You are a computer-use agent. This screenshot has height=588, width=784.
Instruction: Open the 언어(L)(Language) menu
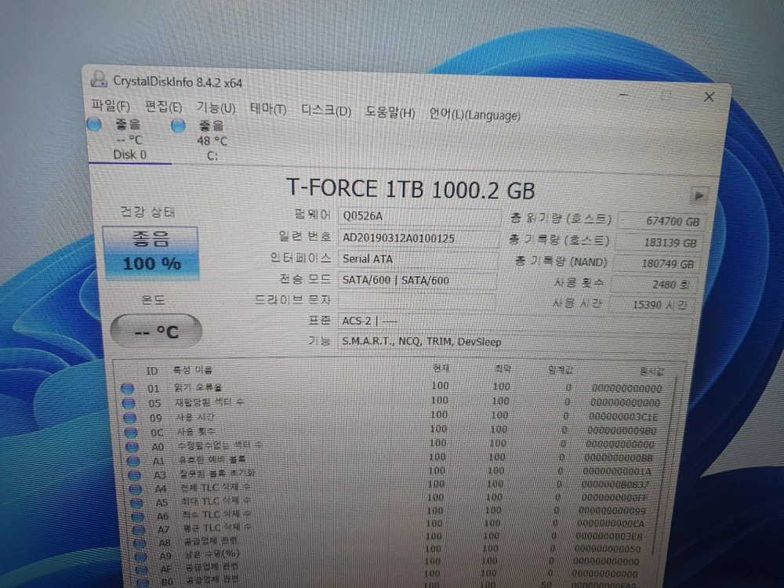(x=474, y=114)
